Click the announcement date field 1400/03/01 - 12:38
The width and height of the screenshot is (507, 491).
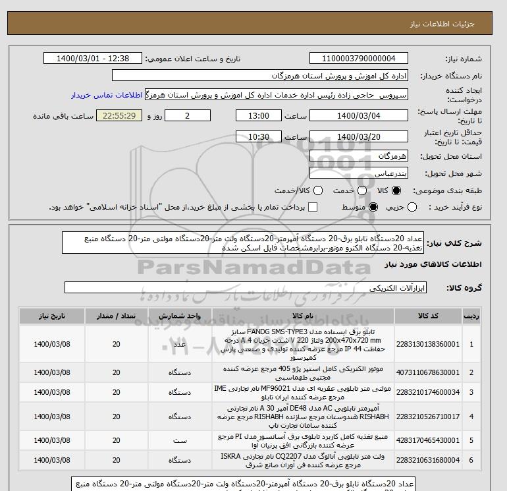(x=93, y=58)
